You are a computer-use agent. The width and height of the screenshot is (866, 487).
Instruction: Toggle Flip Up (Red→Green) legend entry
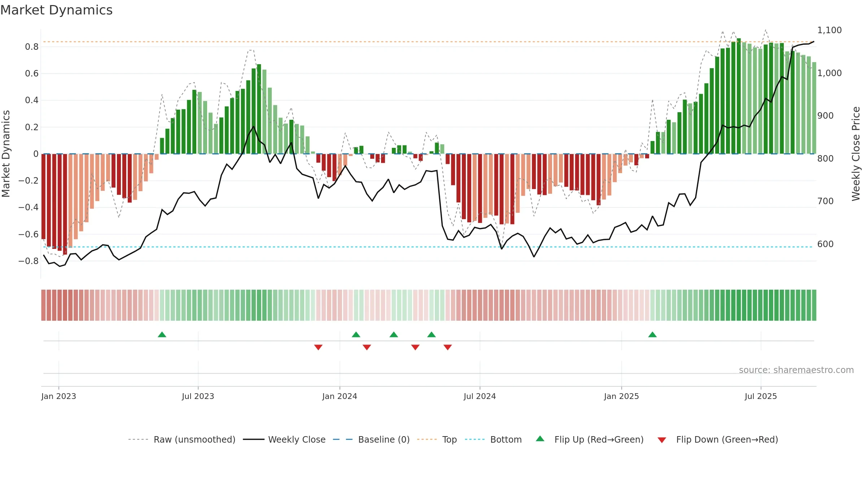[590, 439]
